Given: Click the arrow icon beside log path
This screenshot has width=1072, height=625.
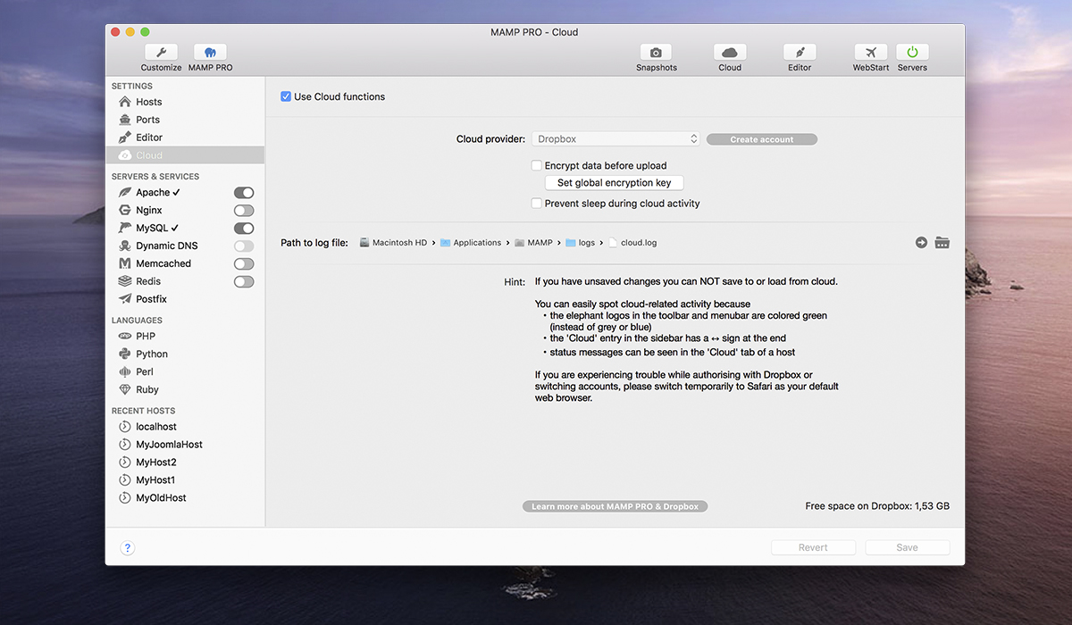Looking at the screenshot, I should (921, 243).
